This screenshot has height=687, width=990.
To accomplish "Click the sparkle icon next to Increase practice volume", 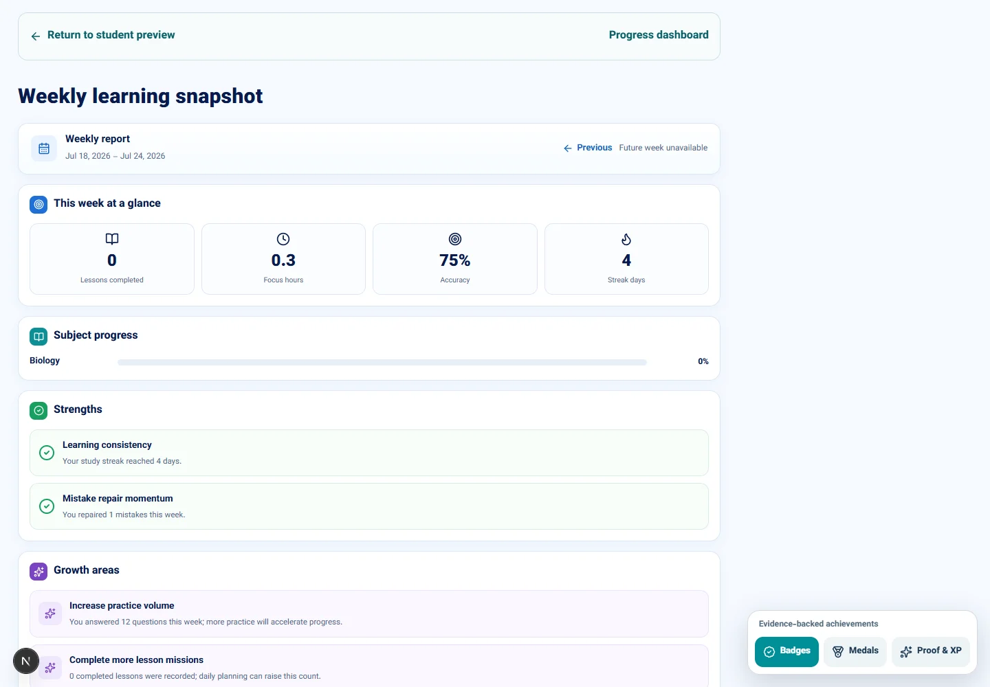I will click(x=50, y=613).
